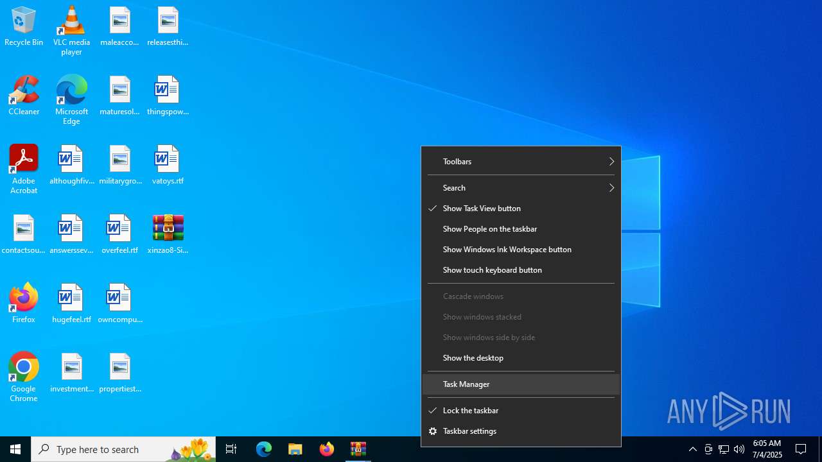The height and width of the screenshot is (462, 822).
Task: Select the hugefeel.rtf document
Action: pos(71,304)
